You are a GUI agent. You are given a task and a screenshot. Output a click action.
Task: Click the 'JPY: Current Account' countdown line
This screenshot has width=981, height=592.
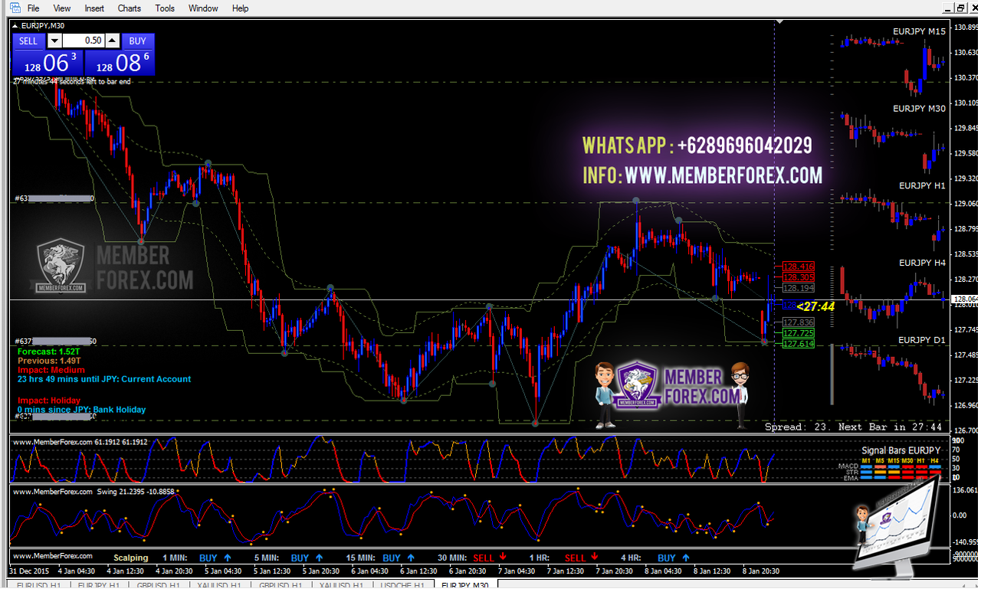pos(104,379)
